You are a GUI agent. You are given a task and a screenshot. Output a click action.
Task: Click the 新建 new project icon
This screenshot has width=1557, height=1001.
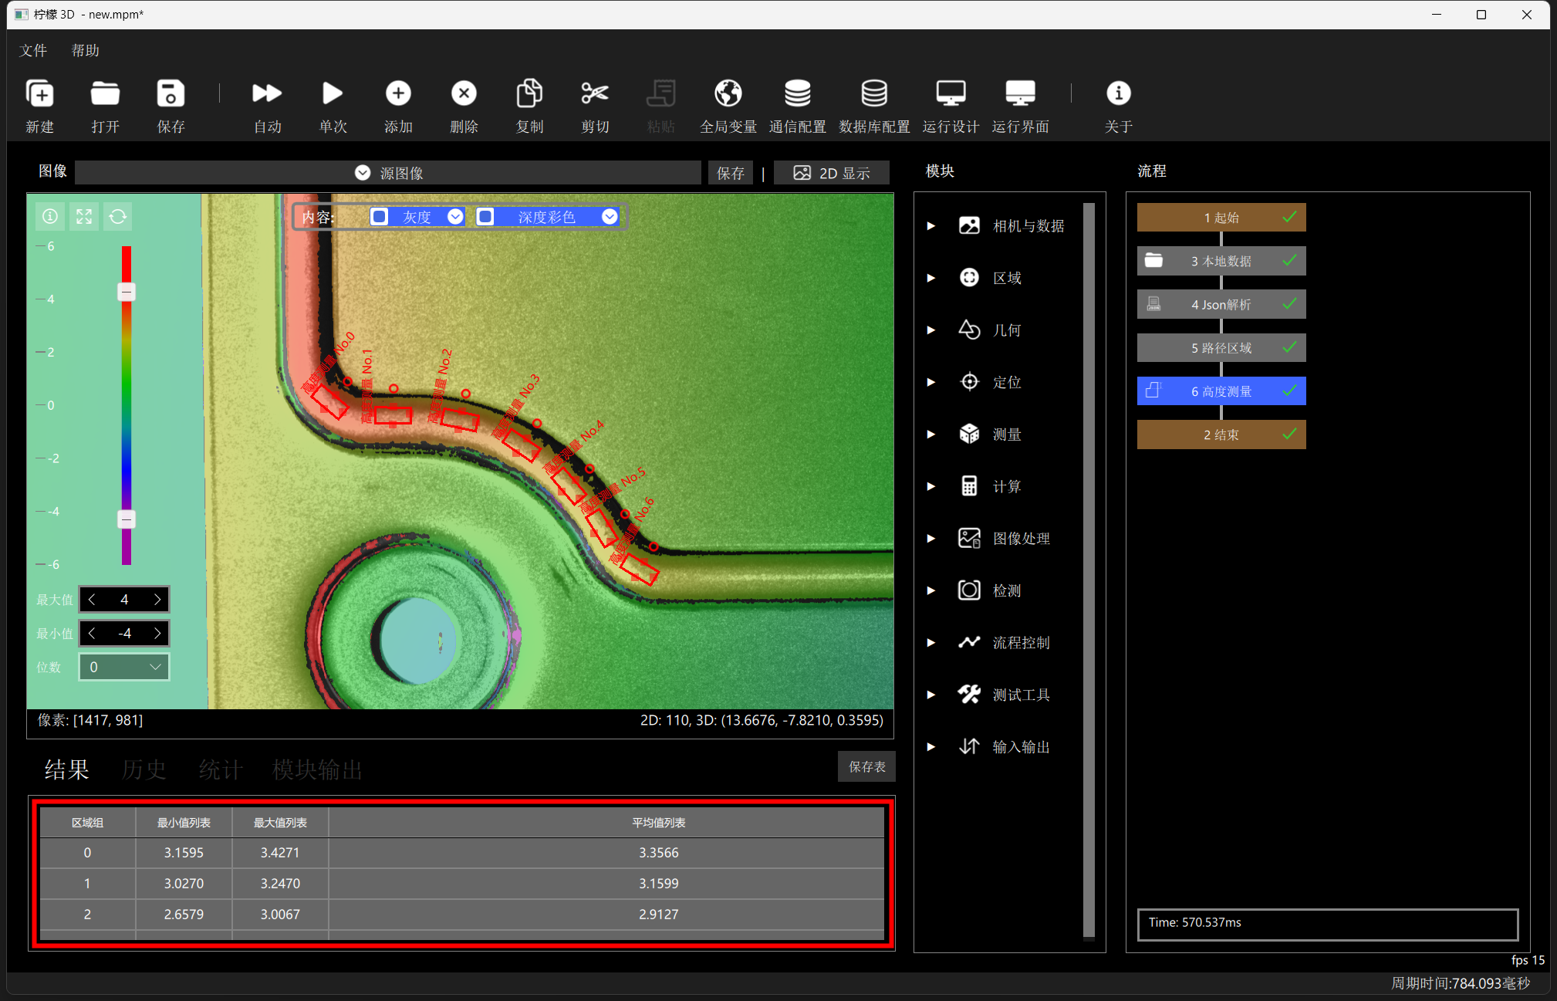click(39, 93)
